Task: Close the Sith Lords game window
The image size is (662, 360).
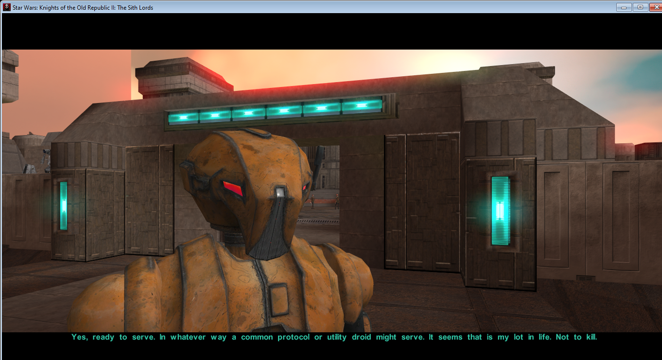Action: pyautogui.click(x=655, y=7)
